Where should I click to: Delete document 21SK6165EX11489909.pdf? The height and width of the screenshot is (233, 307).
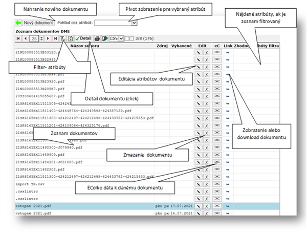(207, 155)
